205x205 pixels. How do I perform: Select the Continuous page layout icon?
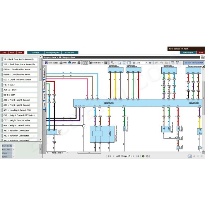tap(194, 156)
